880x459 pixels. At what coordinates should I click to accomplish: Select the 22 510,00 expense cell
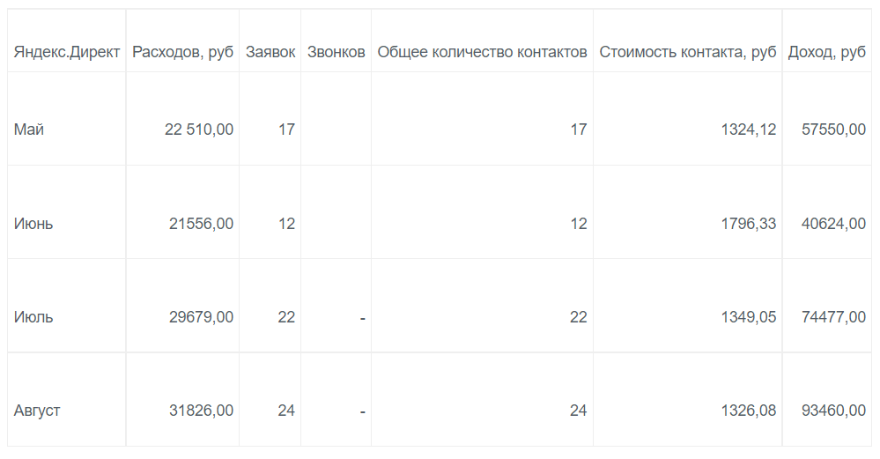click(x=199, y=130)
